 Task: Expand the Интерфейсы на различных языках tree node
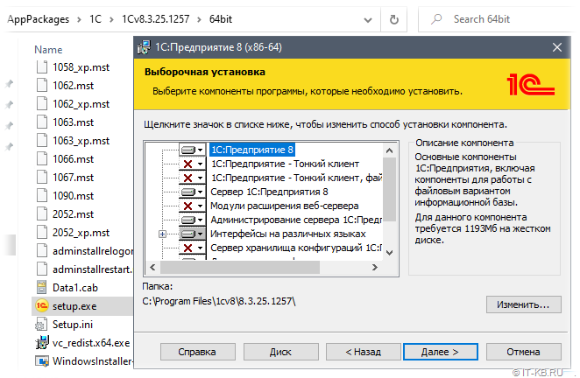point(162,234)
